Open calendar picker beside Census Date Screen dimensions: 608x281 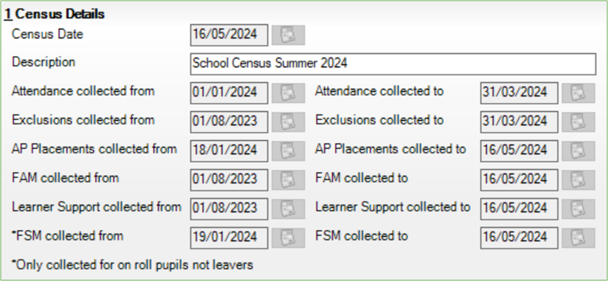point(288,35)
